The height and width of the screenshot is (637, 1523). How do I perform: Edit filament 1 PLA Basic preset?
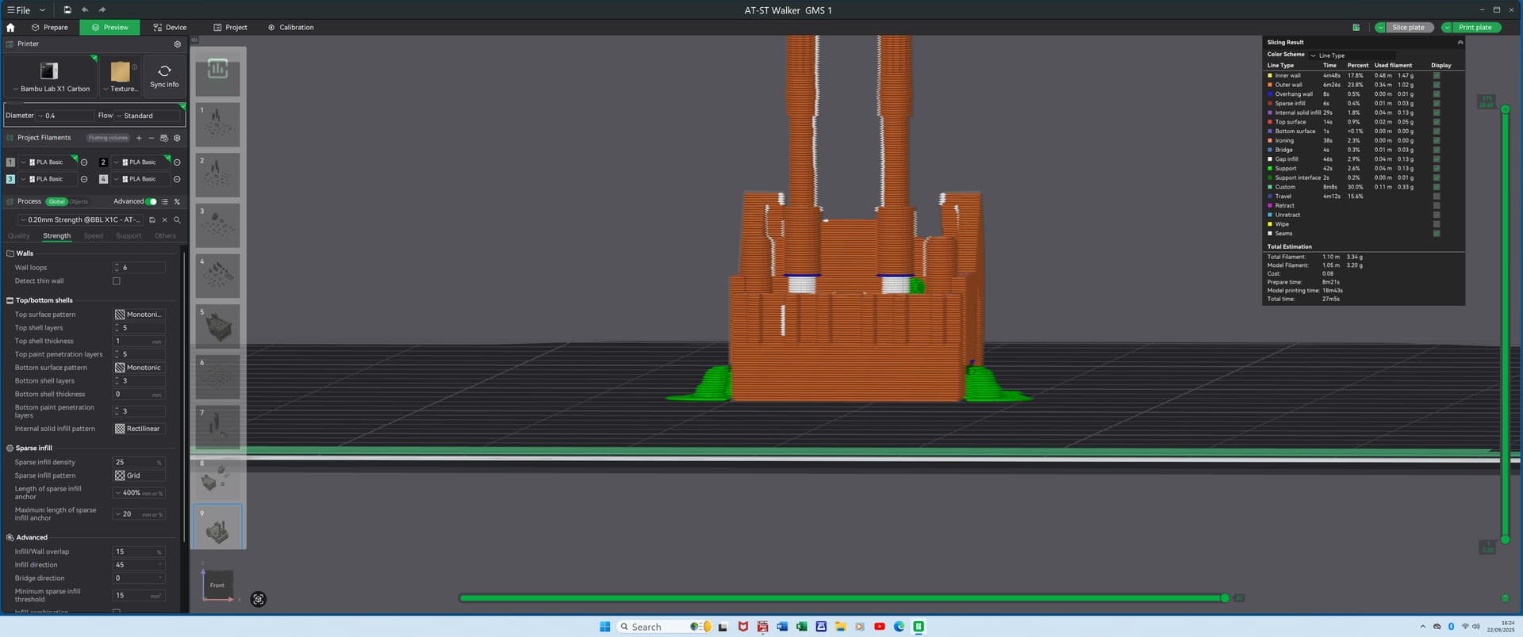[84, 162]
